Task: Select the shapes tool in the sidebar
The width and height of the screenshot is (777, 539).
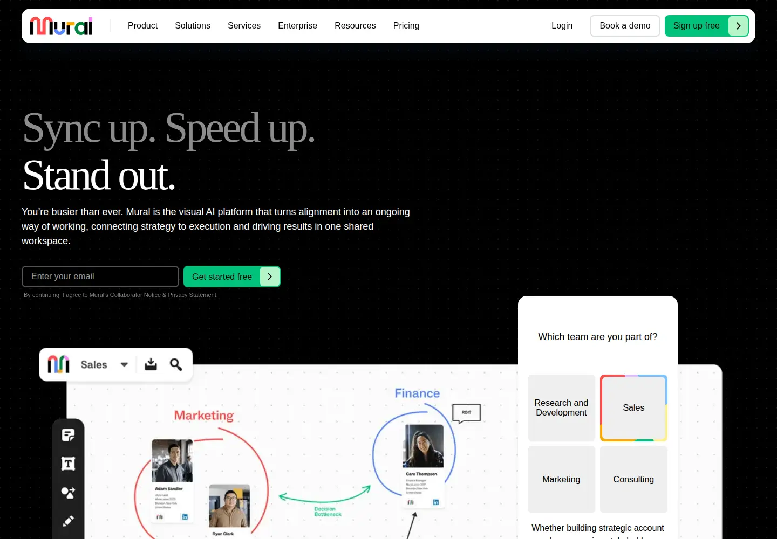Action: 68,493
